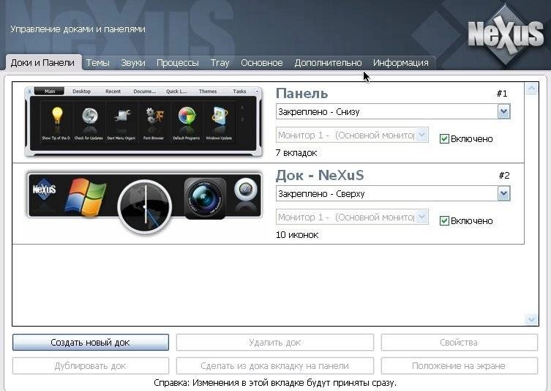Click the Main tab in panel preview

(50, 91)
